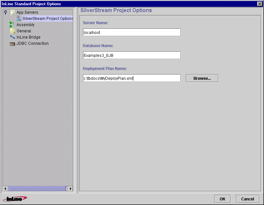Viewport: 264px width, 205px height.
Task: Click the tree scrollbar left arrow
Action: 5,189
